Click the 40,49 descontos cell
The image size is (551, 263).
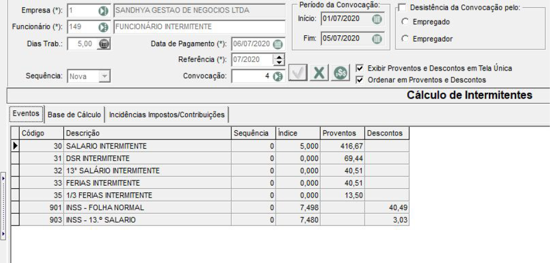click(x=387, y=208)
